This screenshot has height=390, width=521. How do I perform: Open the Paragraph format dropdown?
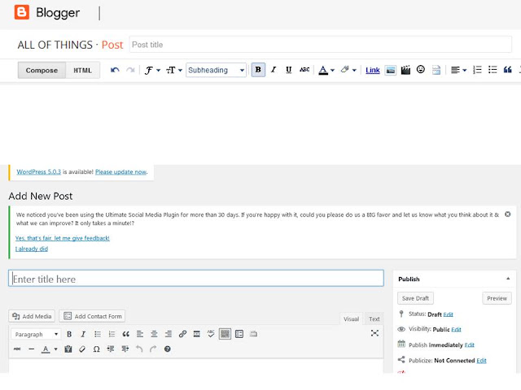point(36,334)
